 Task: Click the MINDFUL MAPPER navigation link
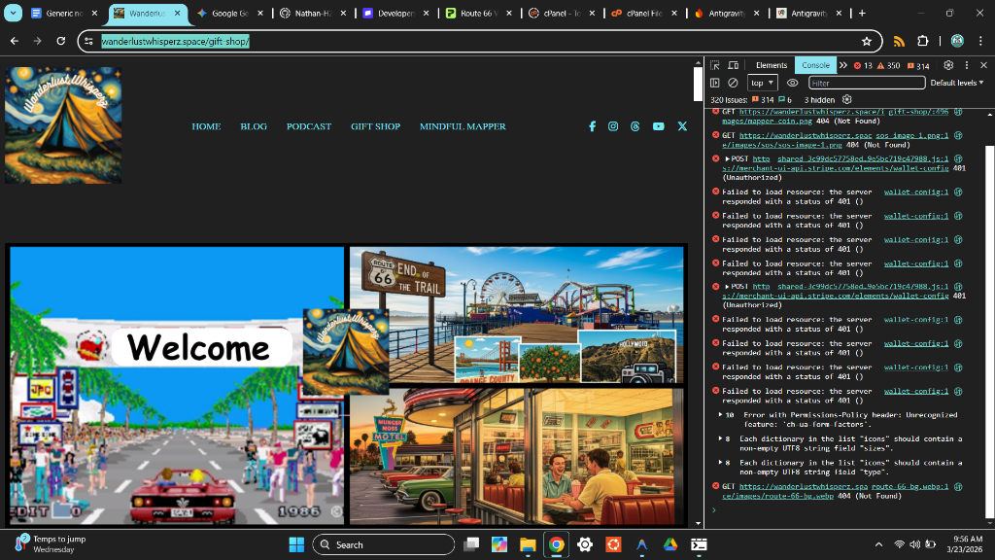click(x=463, y=126)
